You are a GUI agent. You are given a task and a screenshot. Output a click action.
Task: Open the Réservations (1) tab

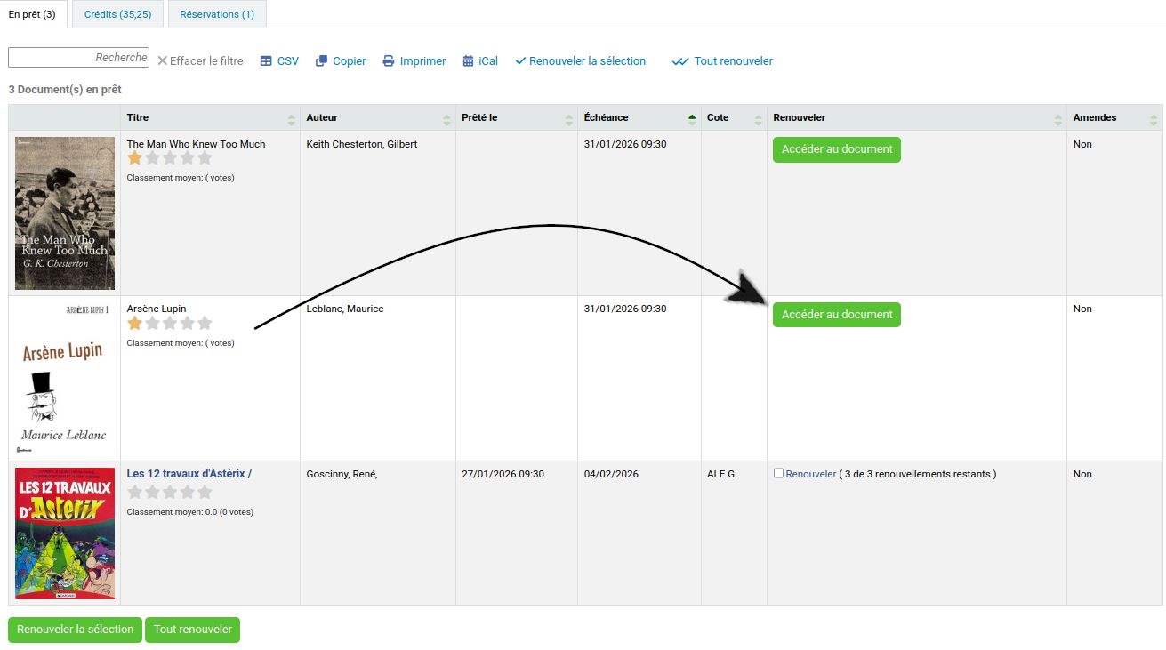coord(217,14)
